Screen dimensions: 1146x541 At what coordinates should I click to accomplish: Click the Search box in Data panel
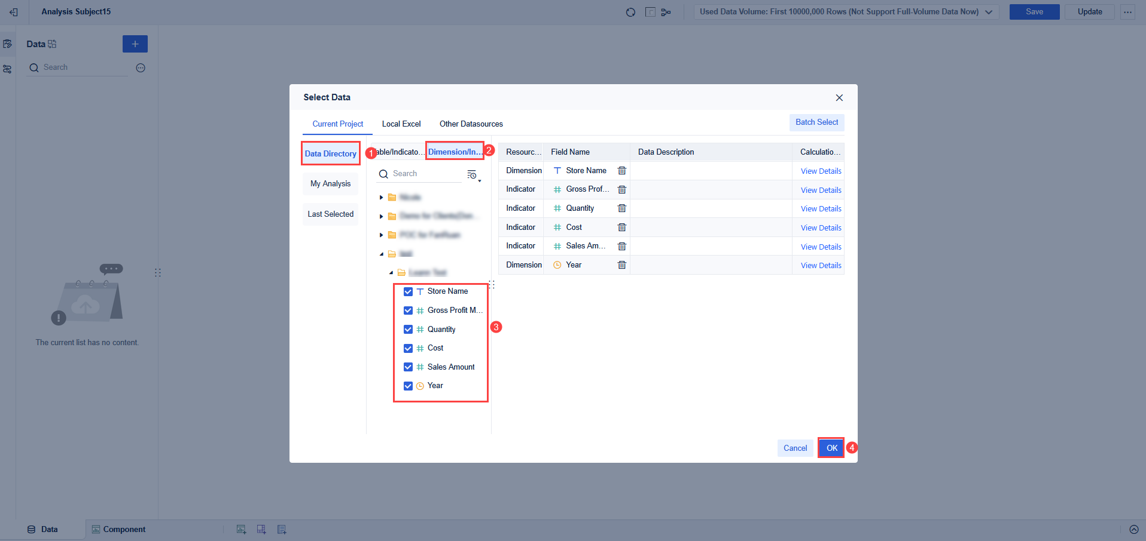78,67
